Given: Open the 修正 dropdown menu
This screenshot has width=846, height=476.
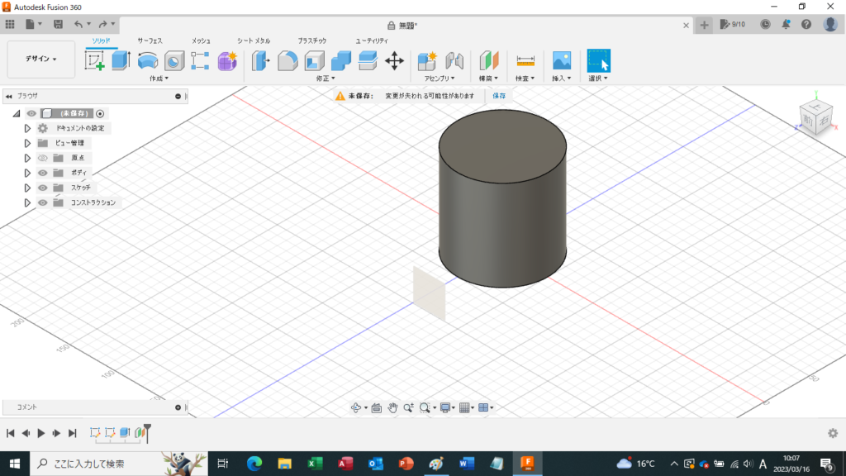Looking at the screenshot, I should click(x=326, y=79).
